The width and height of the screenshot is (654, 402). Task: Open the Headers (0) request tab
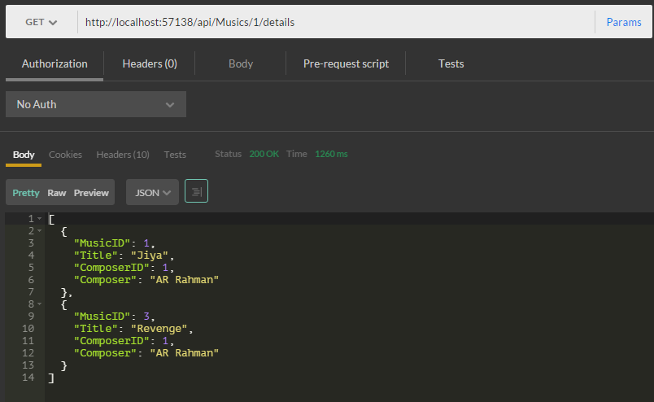tap(150, 63)
